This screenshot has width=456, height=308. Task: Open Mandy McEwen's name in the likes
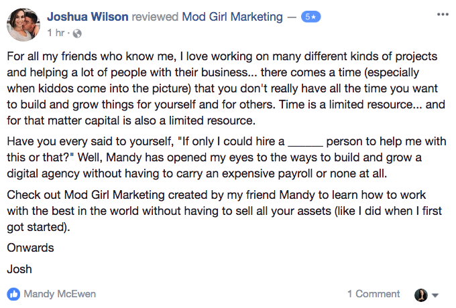coord(59,294)
